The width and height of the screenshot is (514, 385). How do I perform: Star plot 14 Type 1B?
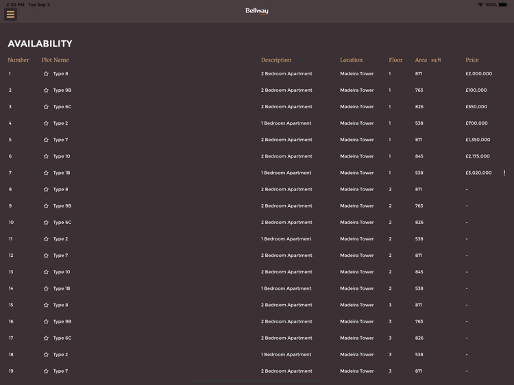pos(46,288)
